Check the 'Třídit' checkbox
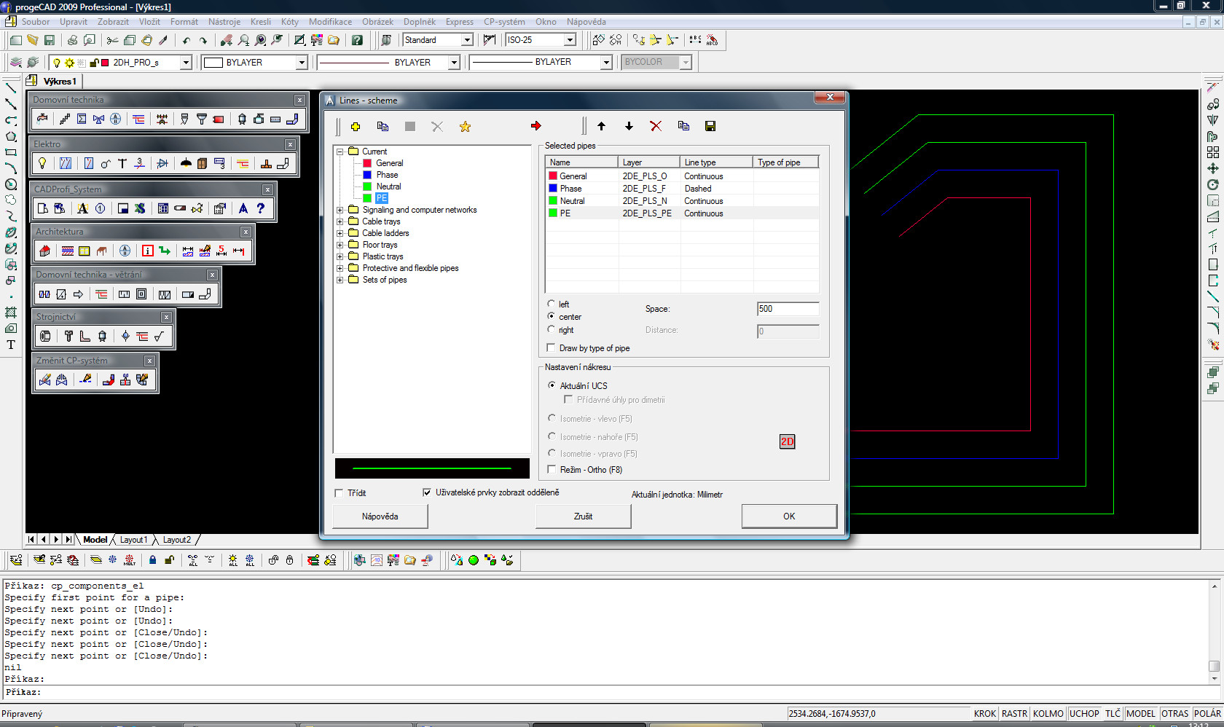Image resolution: width=1224 pixels, height=727 pixels. pos(339,493)
